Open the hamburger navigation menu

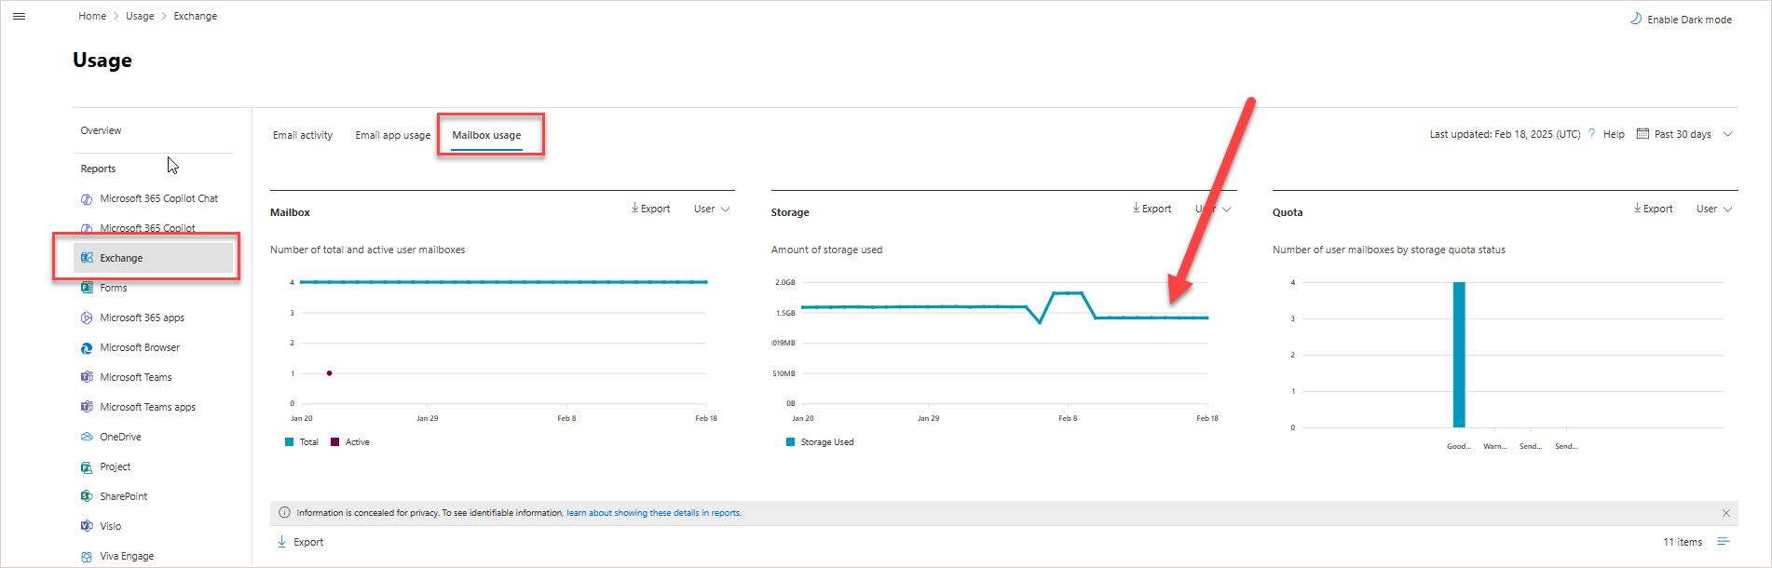click(19, 16)
